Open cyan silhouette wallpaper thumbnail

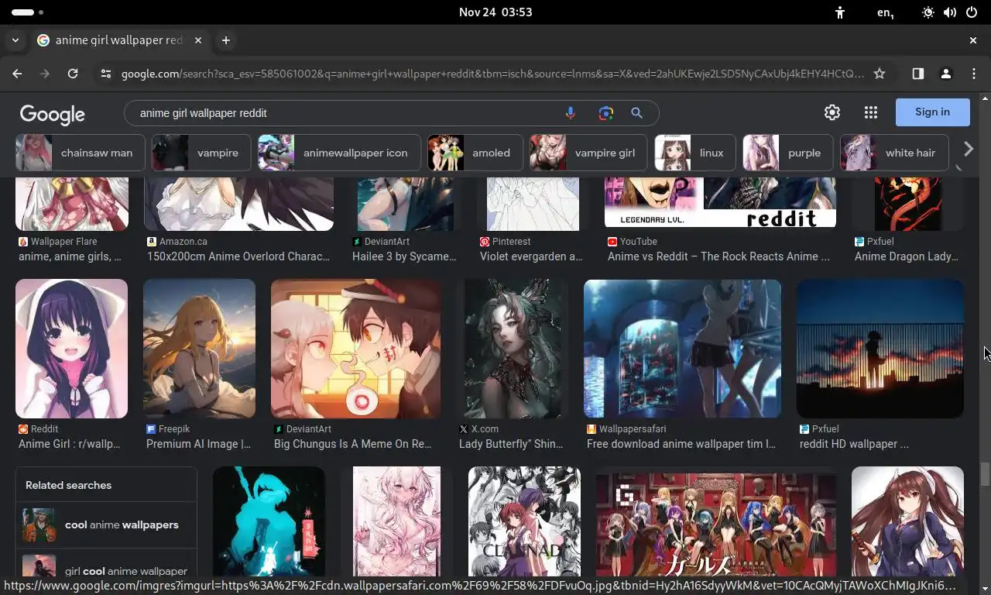269,521
